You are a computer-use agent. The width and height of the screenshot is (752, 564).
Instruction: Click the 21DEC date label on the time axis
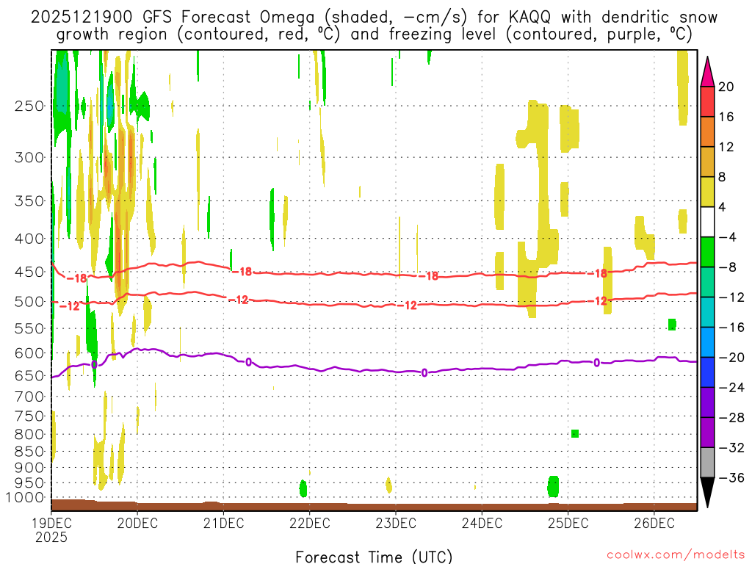[223, 523]
